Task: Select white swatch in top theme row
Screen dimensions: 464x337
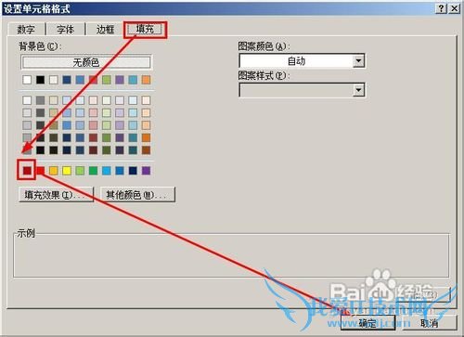Action: tap(27, 80)
